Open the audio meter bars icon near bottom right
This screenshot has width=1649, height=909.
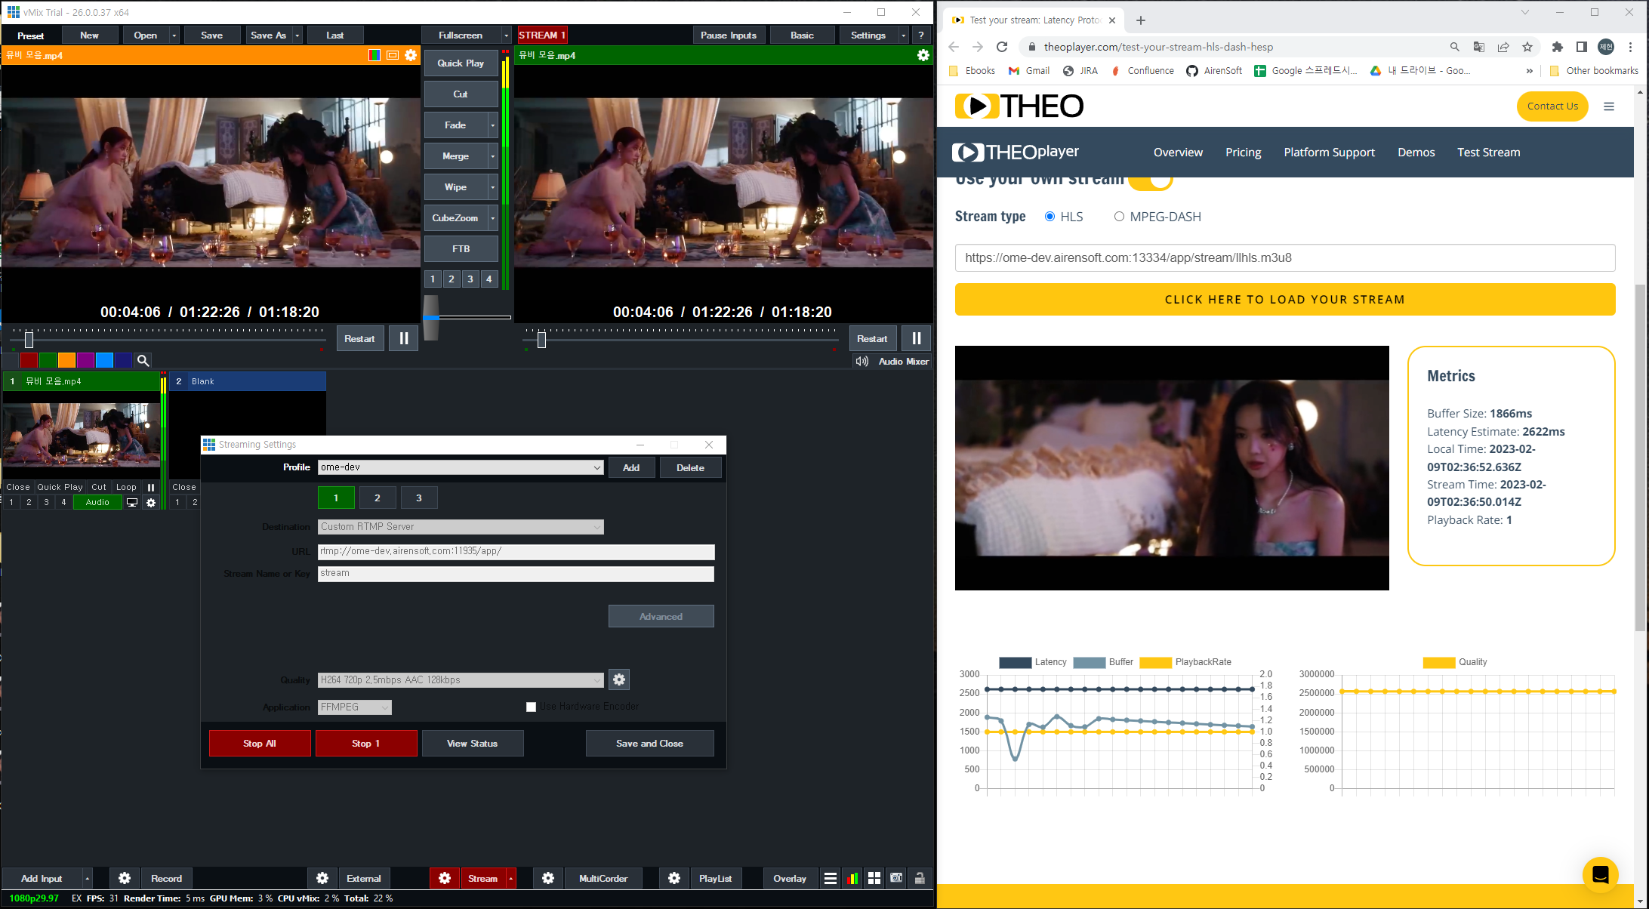coord(852,878)
